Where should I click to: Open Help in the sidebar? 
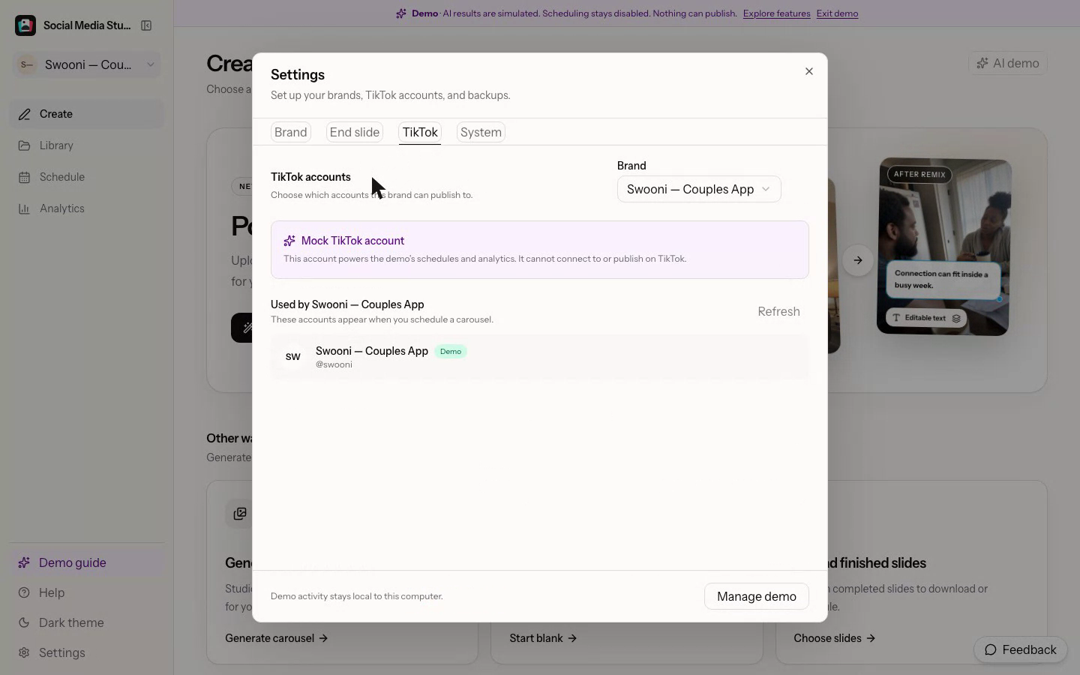pyautogui.click(x=87, y=592)
